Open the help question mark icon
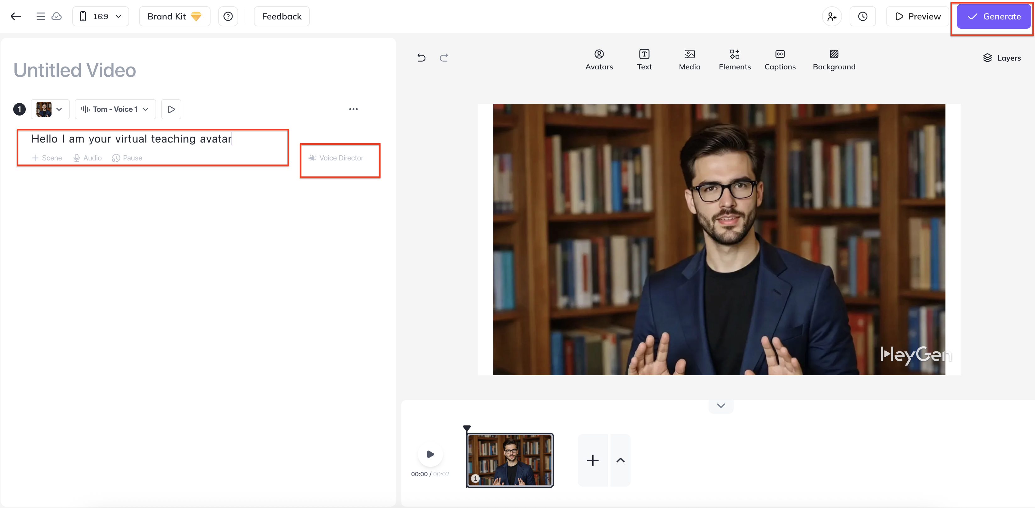Viewport: 1035px width, 508px height. pos(228,16)
